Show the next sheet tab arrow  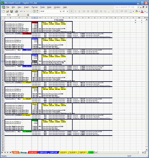tap(8, 152)
